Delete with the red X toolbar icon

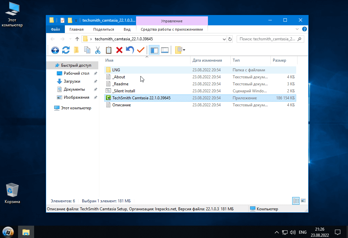119,50
